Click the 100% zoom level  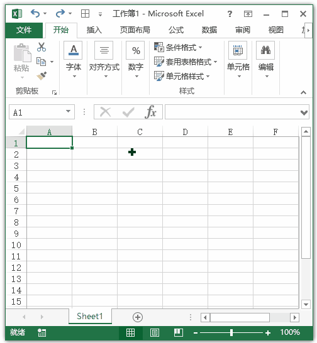pyautogui.click(x=289, y=332)
